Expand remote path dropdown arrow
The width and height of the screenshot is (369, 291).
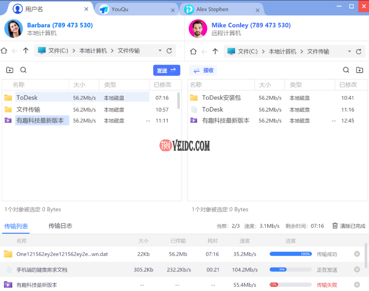point(349,52)
